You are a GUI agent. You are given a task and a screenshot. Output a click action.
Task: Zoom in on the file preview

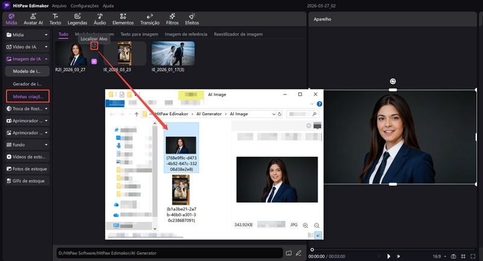point(306,225)
